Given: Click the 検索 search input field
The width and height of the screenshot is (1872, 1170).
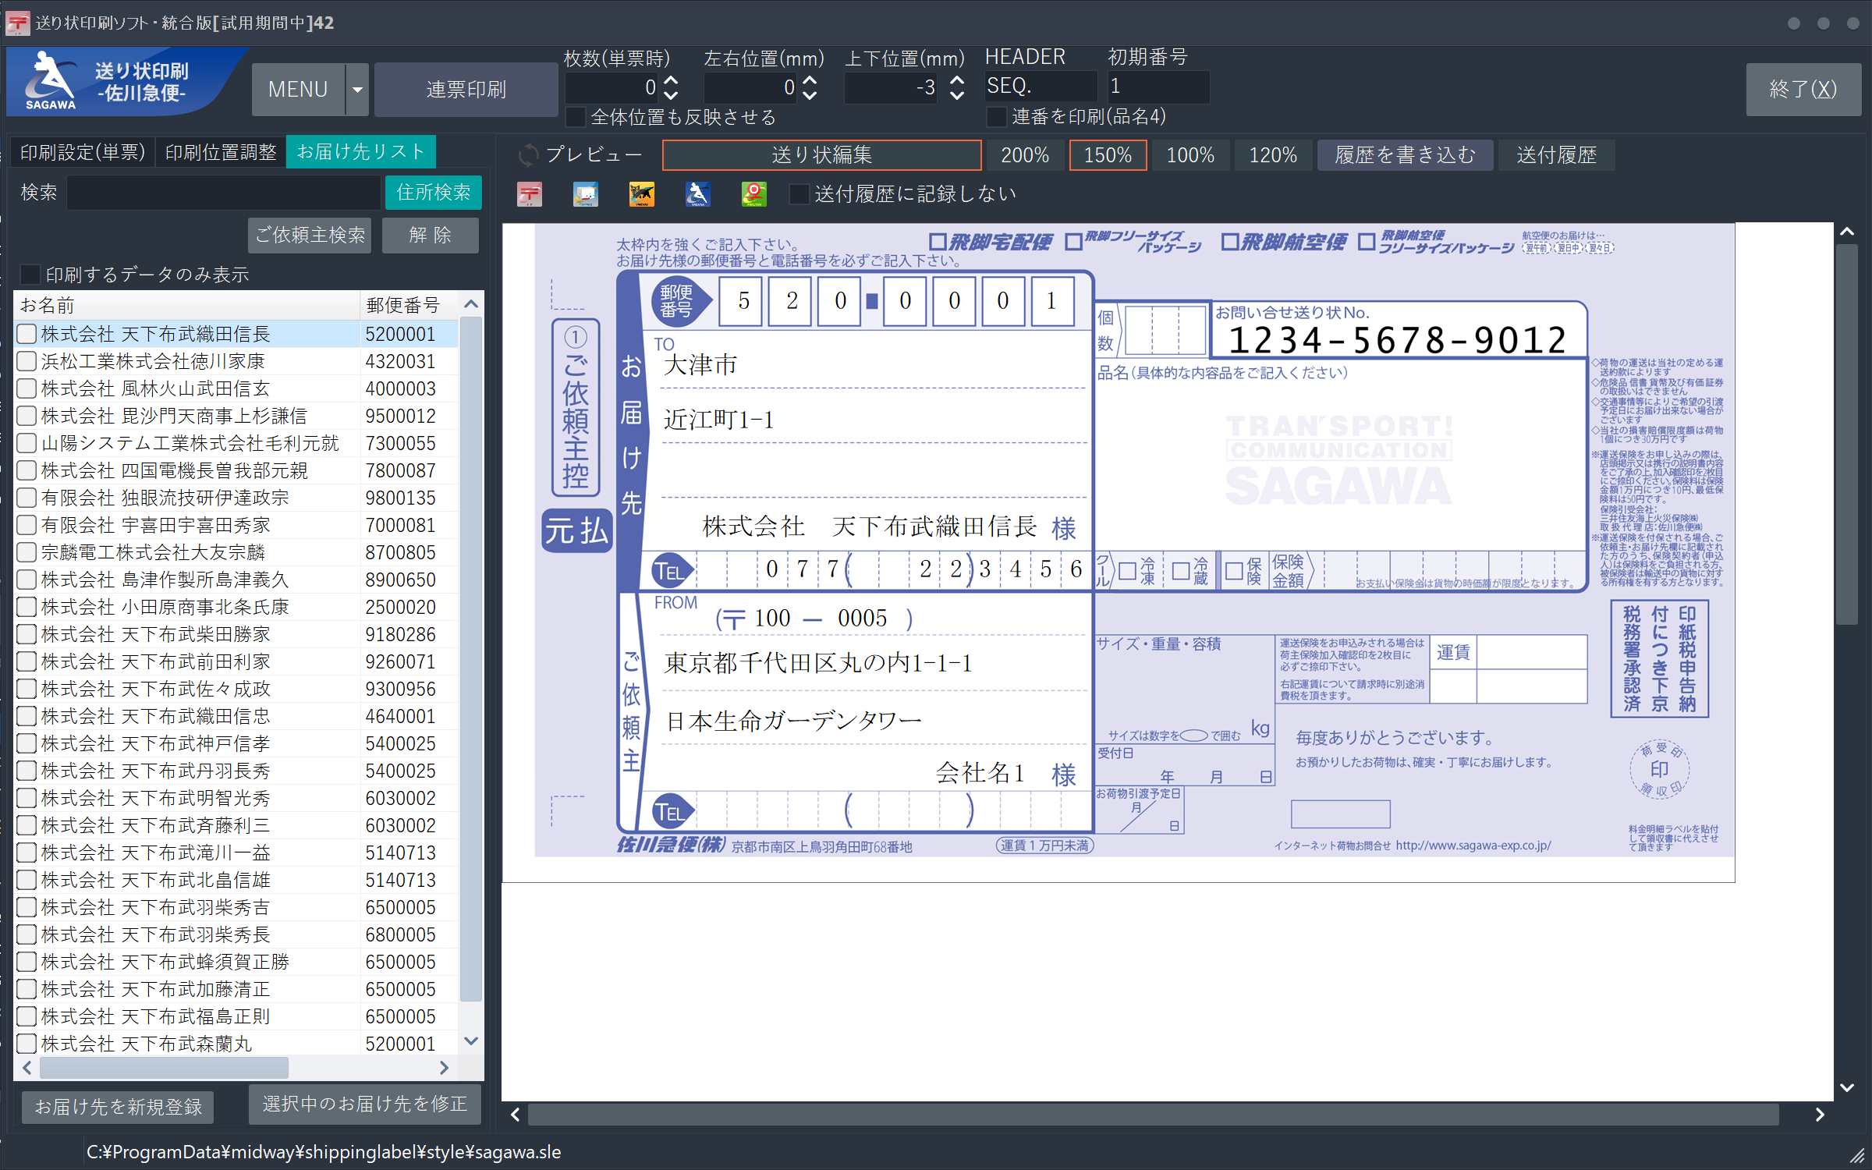Looking at the screenshot, I should [x=224, y=193].
